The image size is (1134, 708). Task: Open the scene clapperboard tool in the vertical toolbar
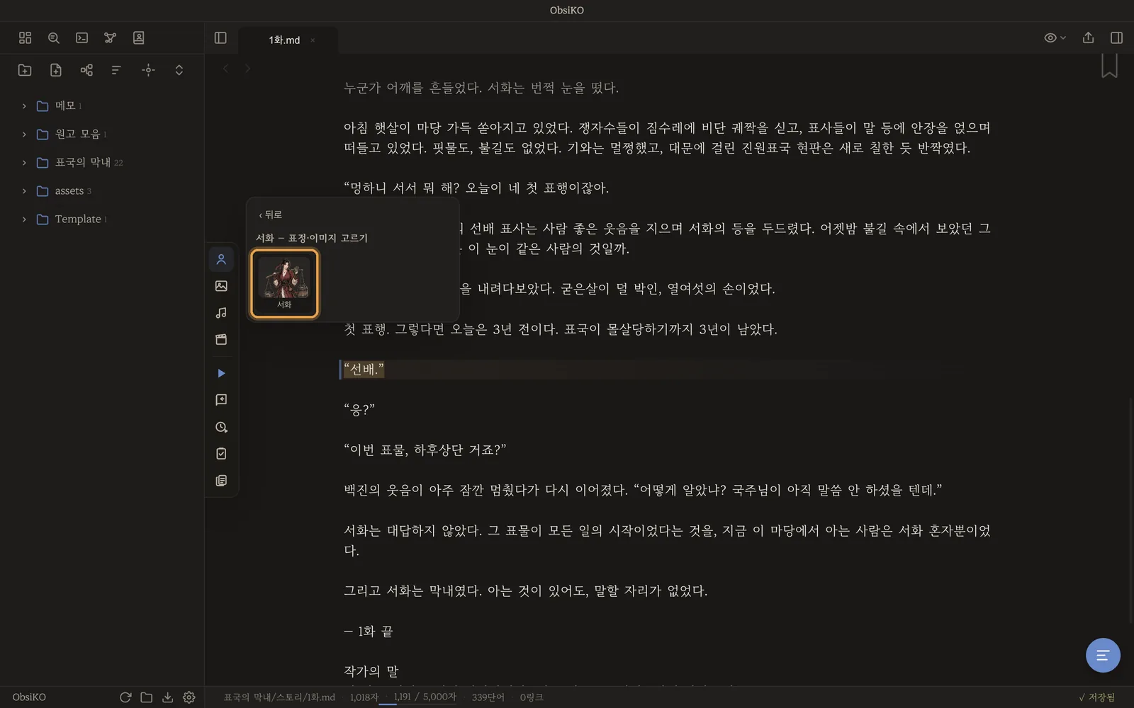coord(221,340)
